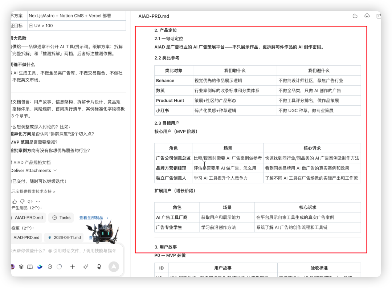Open the more options ellipsis under reply
Image resolution: width=392 pixels, height=288 pixels.
[38, 202]
